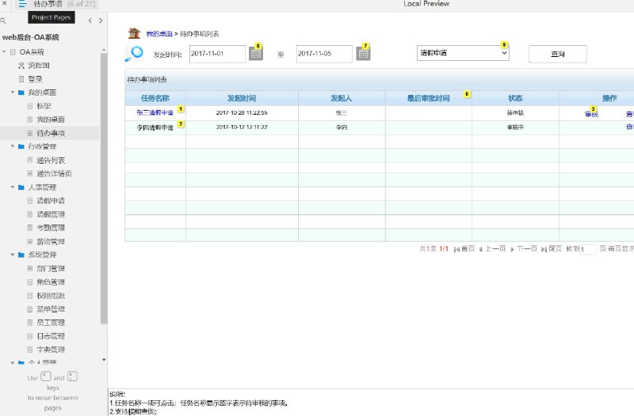This screenshot has height=416, width=634.
Task: Open the 登录 page
Action: (35, 79)
